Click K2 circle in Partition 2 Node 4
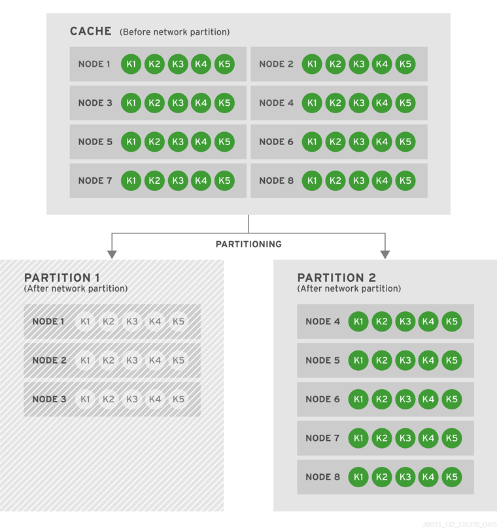The image size is (497, 531). pos(382,322)
